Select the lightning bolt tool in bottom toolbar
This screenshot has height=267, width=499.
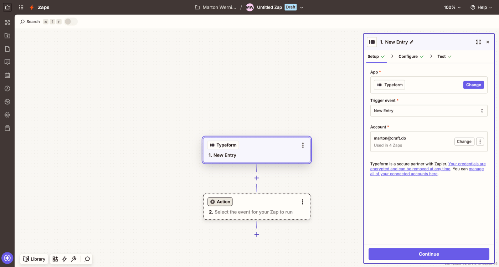[x=64, y=259]
